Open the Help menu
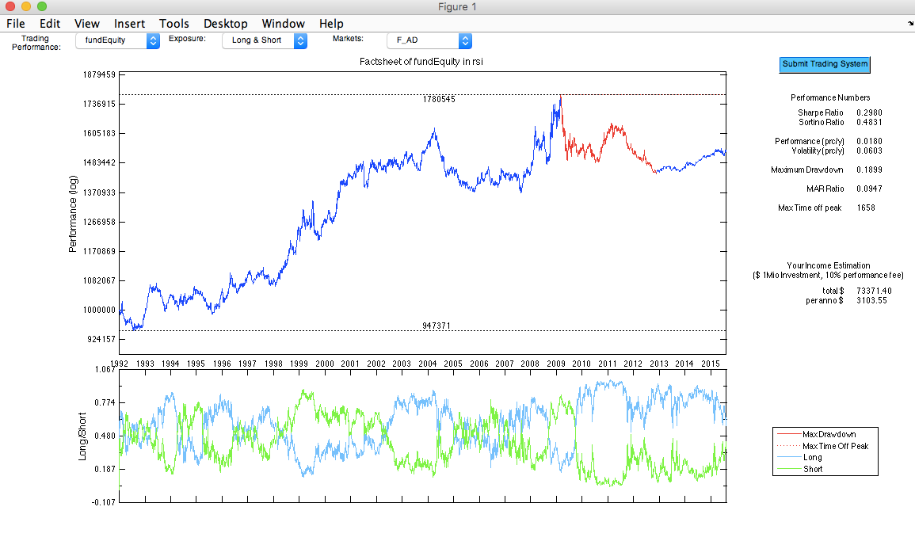This screenshot has width=915, height=541. (x=331, y=23)
